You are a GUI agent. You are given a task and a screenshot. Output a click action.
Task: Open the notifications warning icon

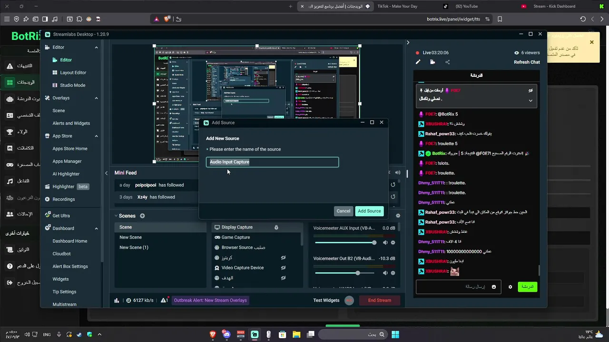pyautogui.click(x=164, y=301)
